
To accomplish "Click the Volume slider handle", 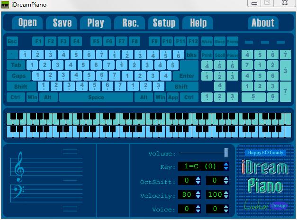I will pyautogui.click(x=226, y=153).
